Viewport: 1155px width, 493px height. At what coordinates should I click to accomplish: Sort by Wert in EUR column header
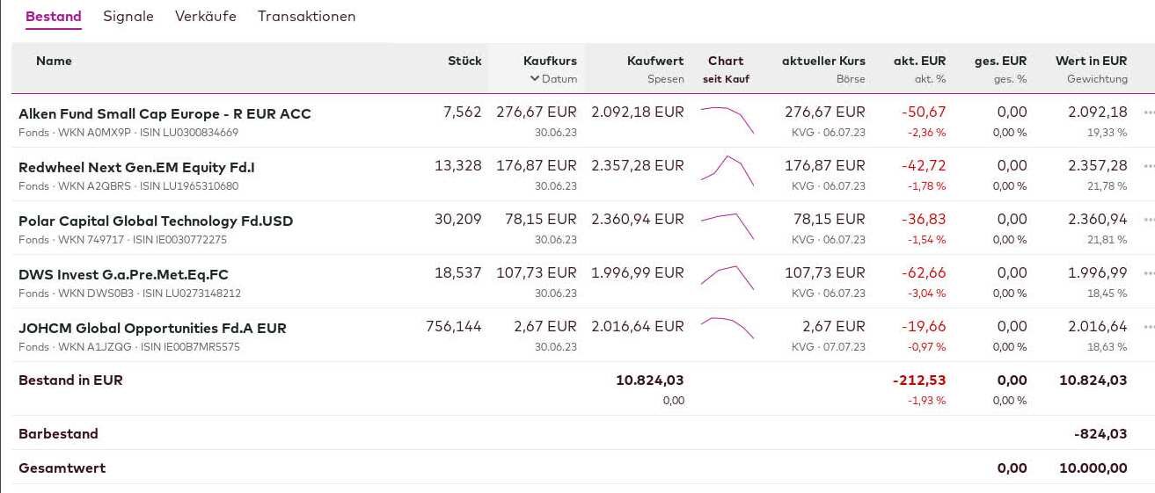pos(1091,61)
